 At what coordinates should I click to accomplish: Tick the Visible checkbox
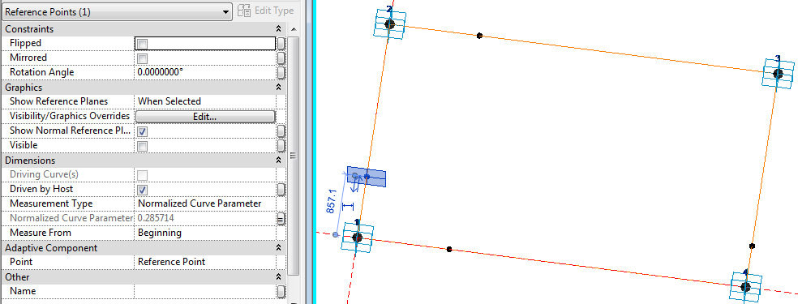click(143, 146)
